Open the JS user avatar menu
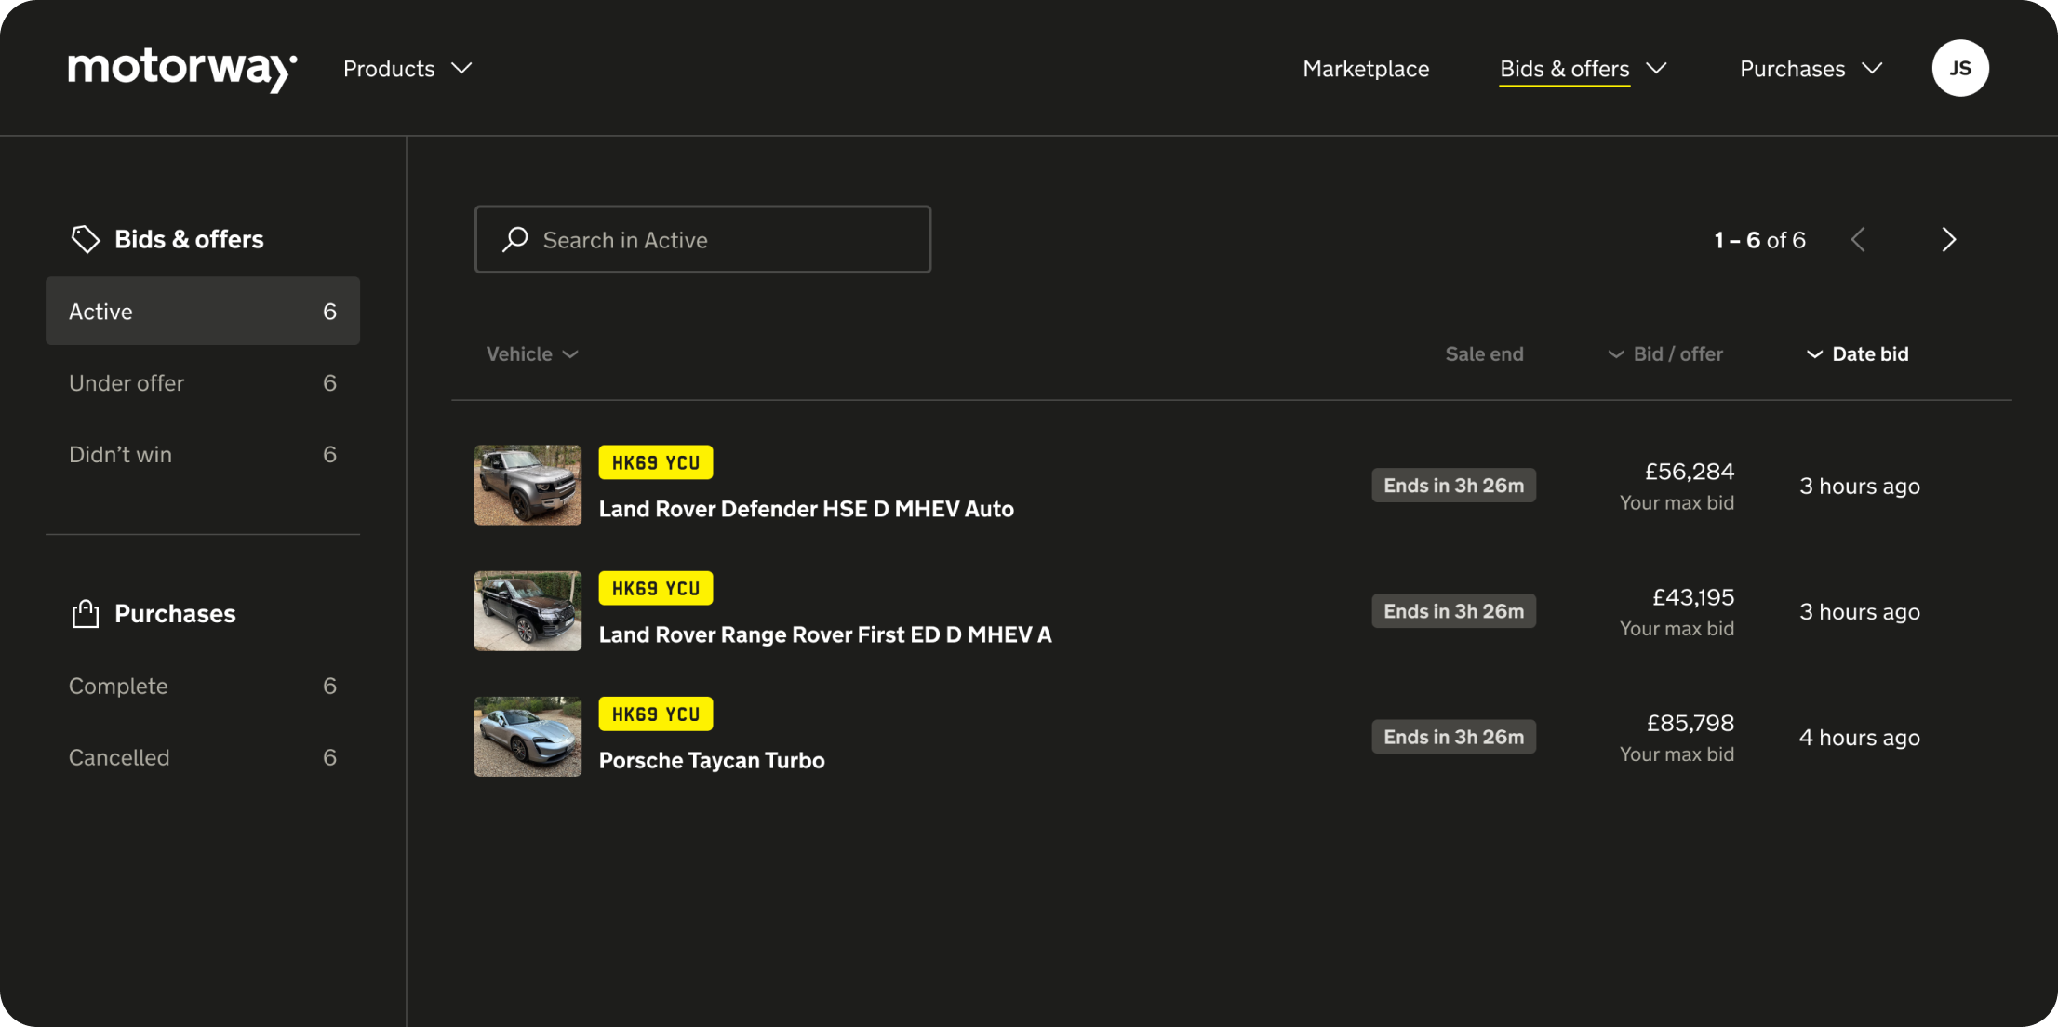This screenshot has height=1027, width=2058. point(1960,68)
